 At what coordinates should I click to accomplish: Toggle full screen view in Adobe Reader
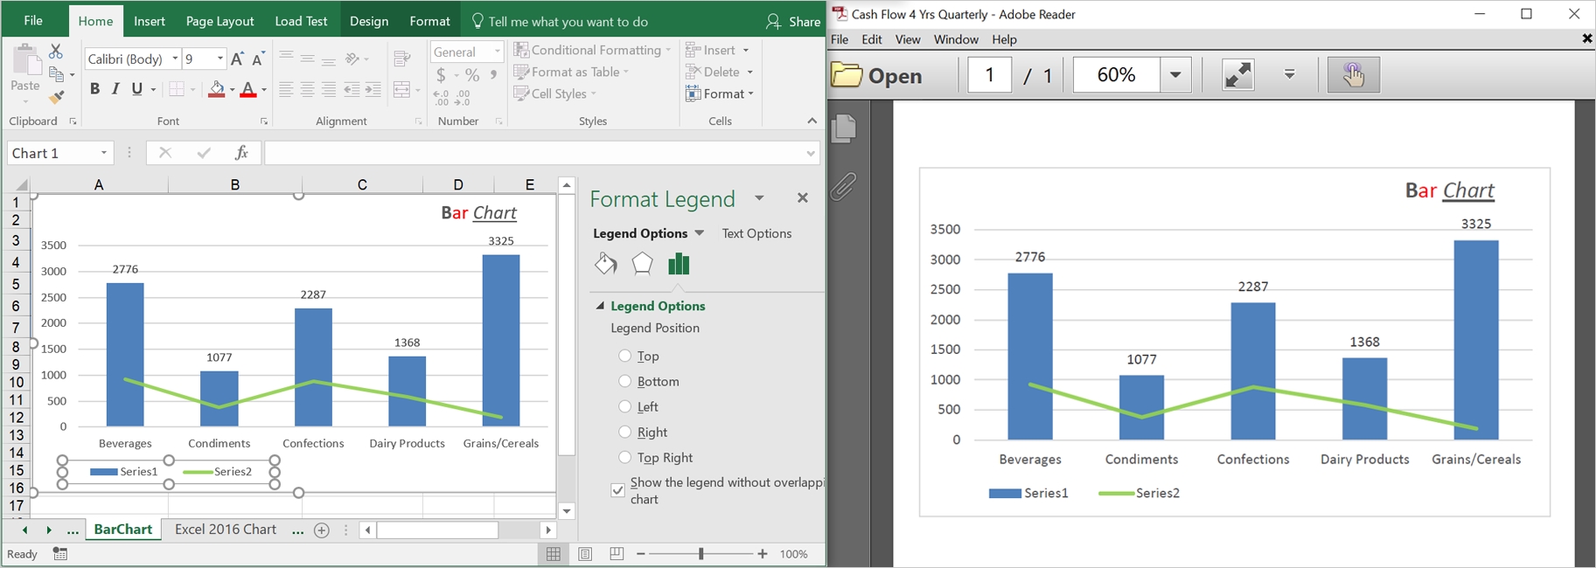(x=1237, y=75)
